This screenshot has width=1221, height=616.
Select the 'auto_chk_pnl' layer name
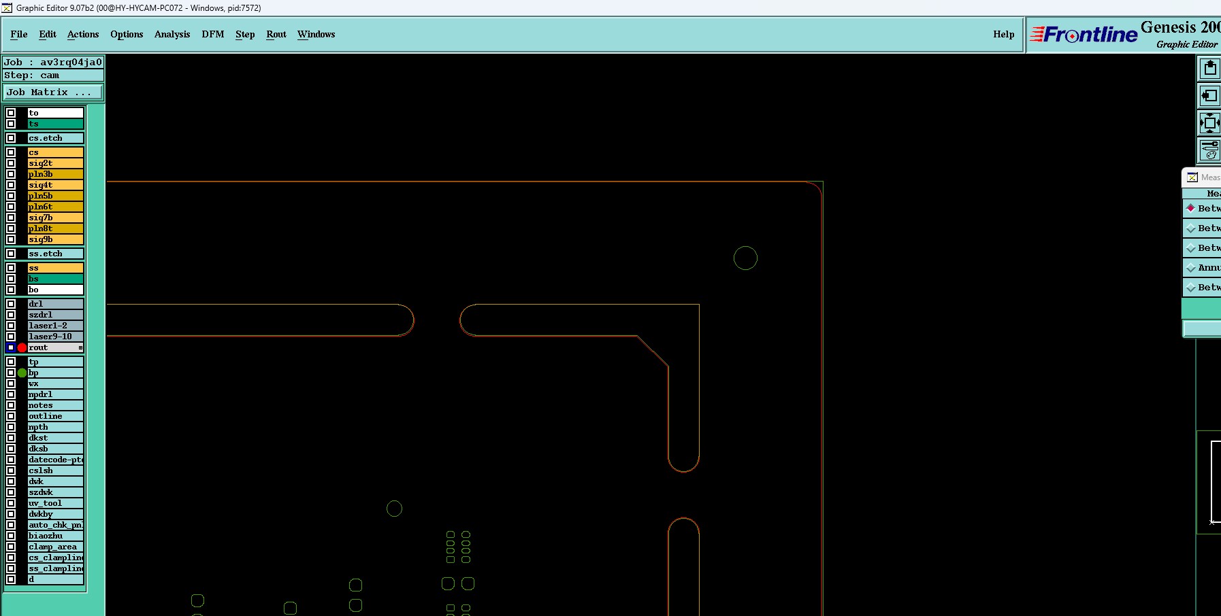pyautogui.click(x=56, y=525)
